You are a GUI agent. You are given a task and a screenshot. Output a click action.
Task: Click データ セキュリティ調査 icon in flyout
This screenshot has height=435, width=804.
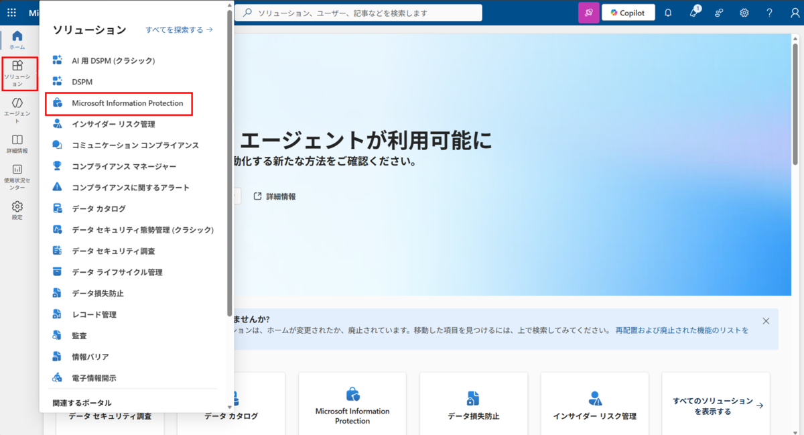pyautogui.click(x=58, y=251)
